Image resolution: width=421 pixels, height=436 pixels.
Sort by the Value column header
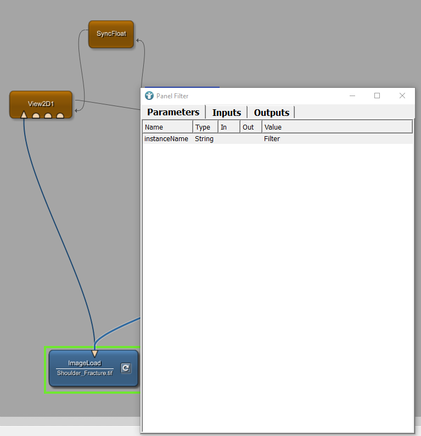[336, 127]
